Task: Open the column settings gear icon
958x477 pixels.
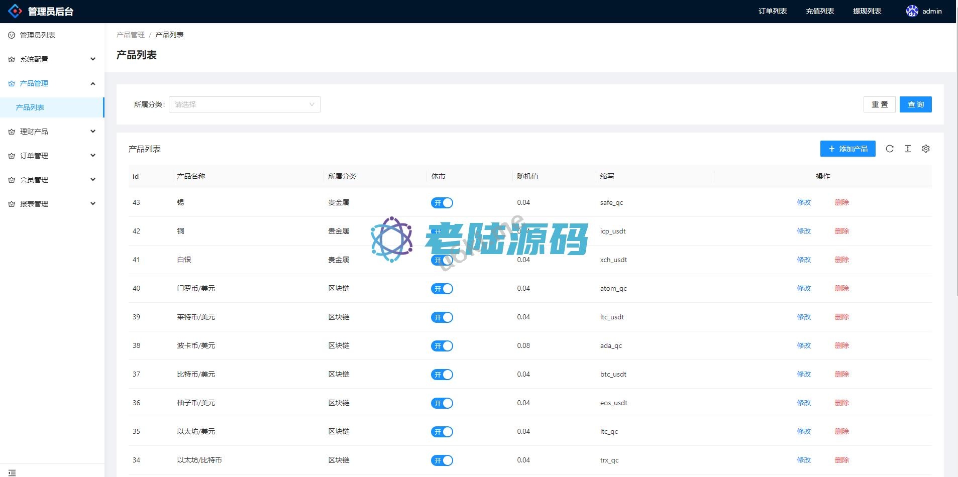Action: [925, 149]
